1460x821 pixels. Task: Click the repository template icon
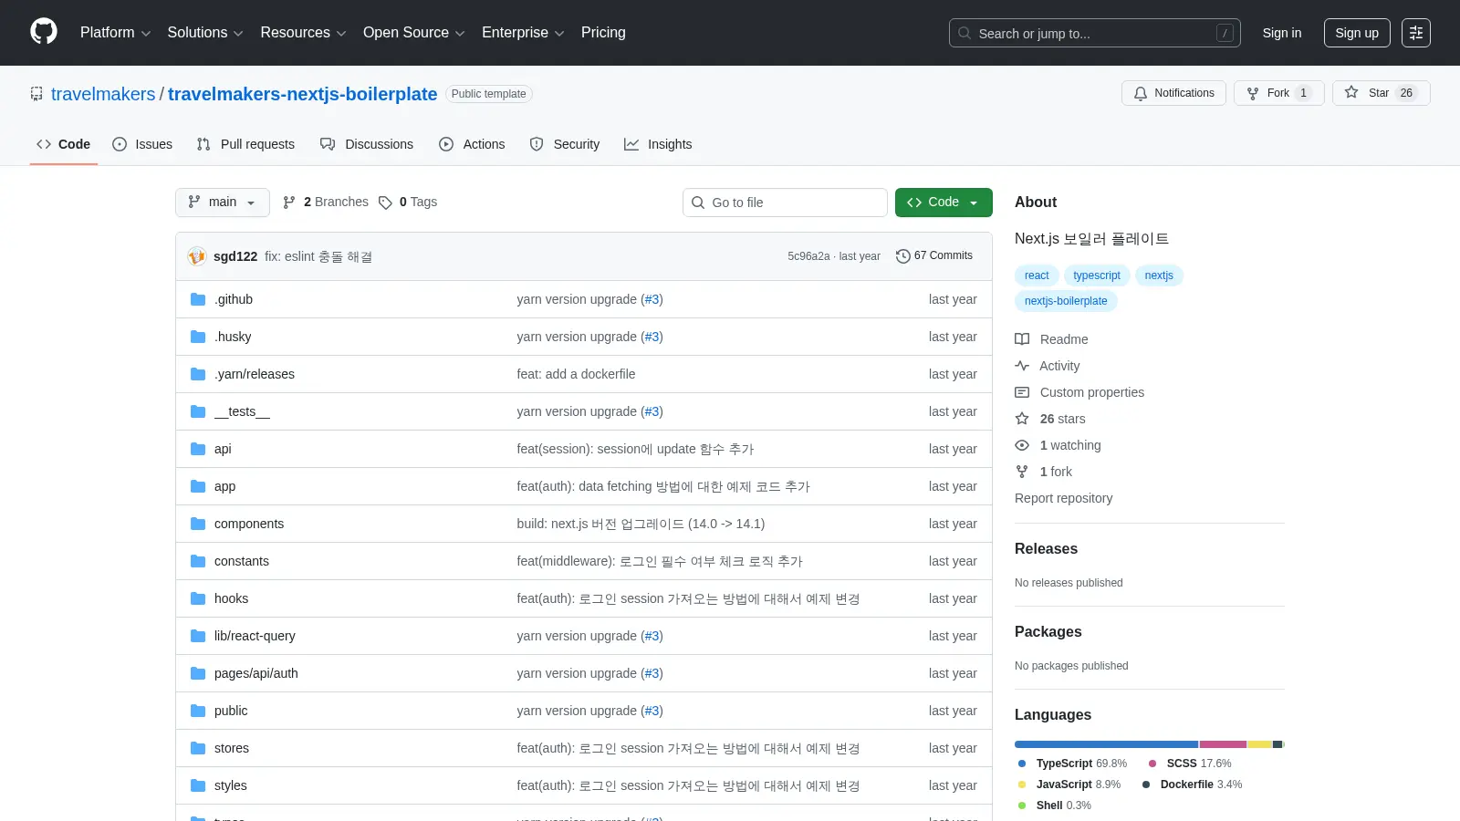pos(36,94)
